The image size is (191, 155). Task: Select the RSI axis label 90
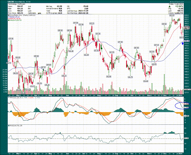pos(185,128)
